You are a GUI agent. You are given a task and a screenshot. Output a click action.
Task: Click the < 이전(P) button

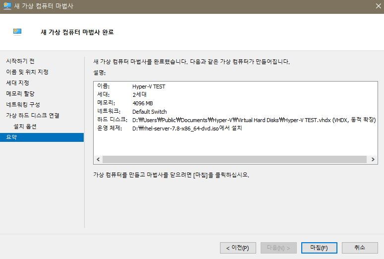[238, 248]
